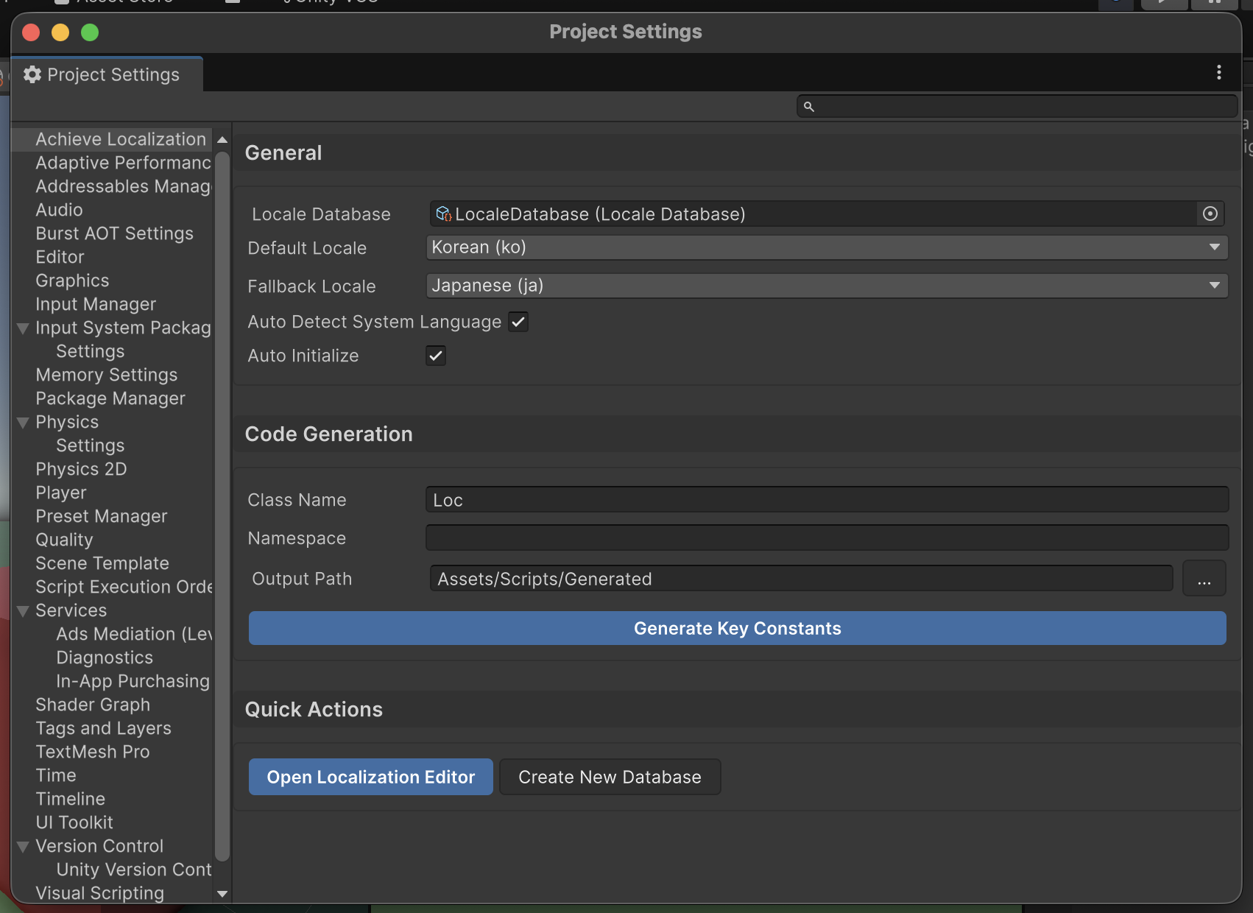Image resolution: width=1253 pixels, height=913 pixels.
Task: Click the gear icon on Project Settings tab
Action: tap(32, 74)
